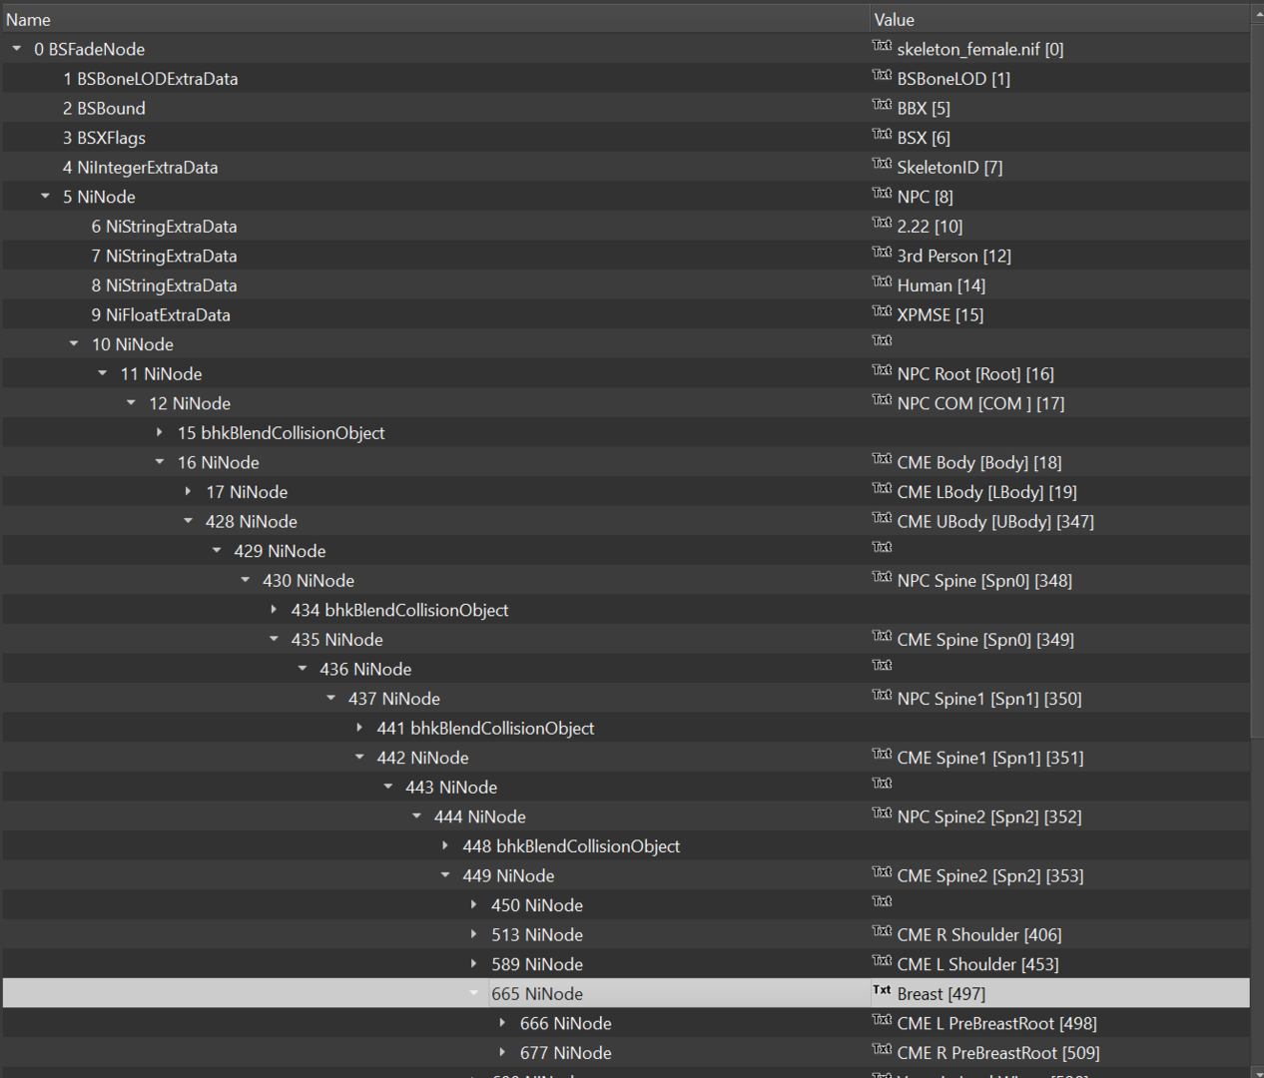The height and width of the screenshot is (1078, 1264).
Task: Click Txt icon beside BBX [5]
Action: (x=882, y=105)
